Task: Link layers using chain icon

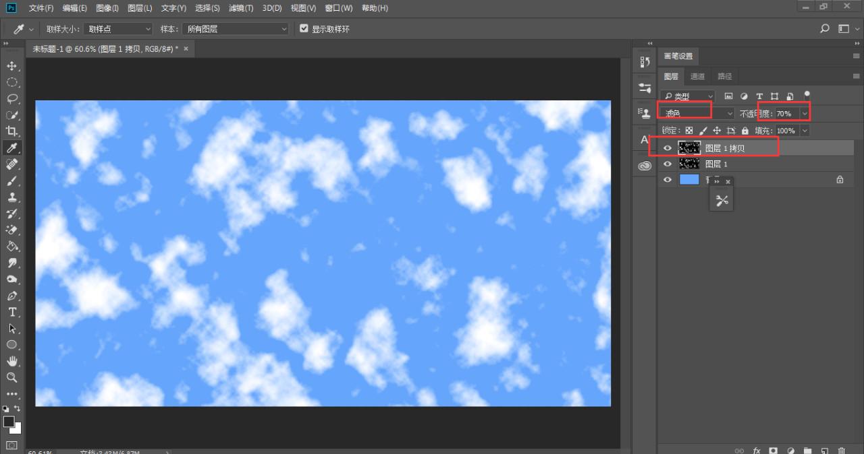Action: (x=739, y=451)
